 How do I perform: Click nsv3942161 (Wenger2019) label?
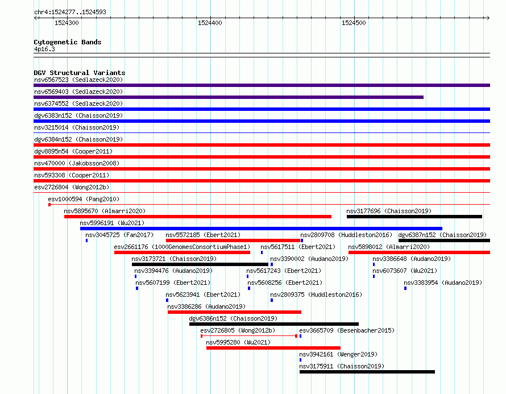click(338, 354)
